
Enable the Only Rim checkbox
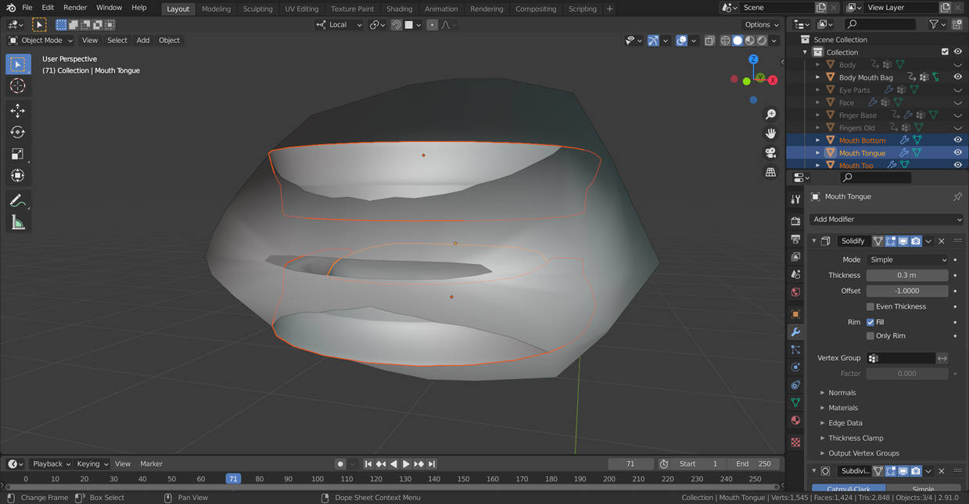point(870,336)
